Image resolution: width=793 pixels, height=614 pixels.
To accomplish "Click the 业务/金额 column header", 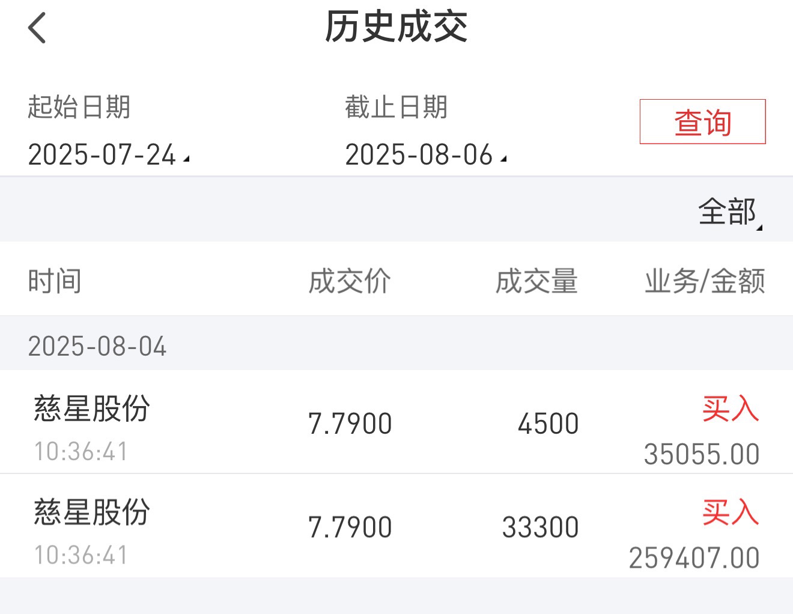I will (x=705, y=281).
